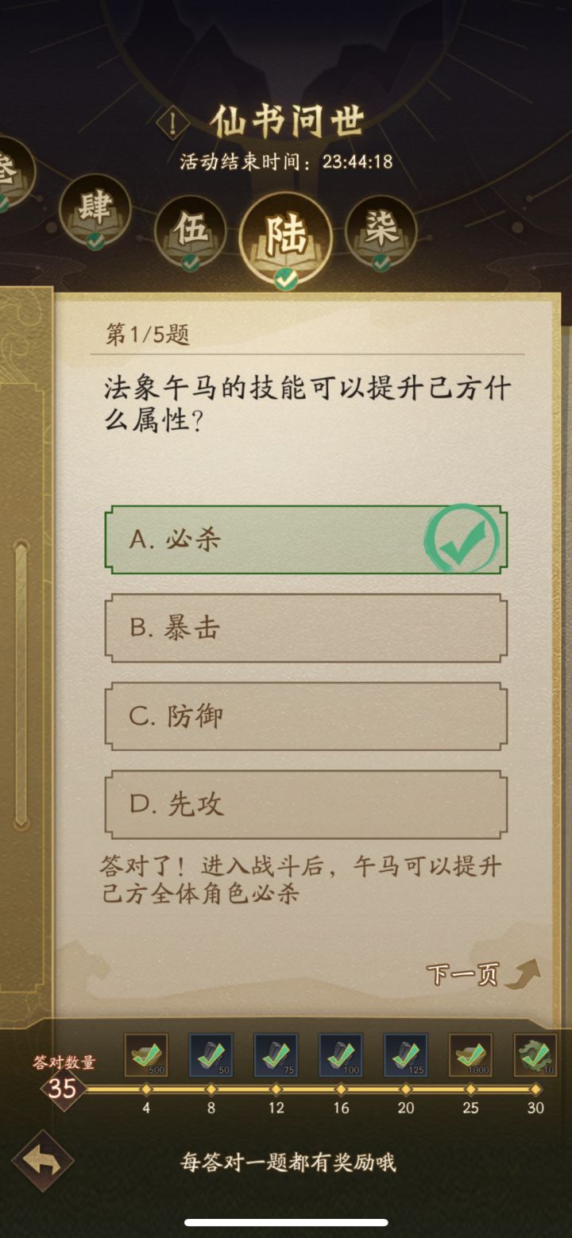Click the green checkmark on answer A
This screenshot has height=1238, width=572.
[x=458, y=540]
